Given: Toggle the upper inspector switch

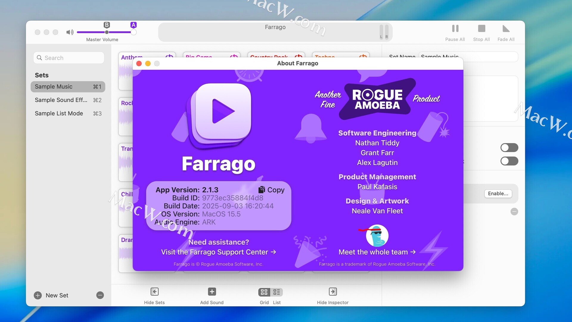Looking at the screenshot, I should pyautogui.click(x=509, y=148).
